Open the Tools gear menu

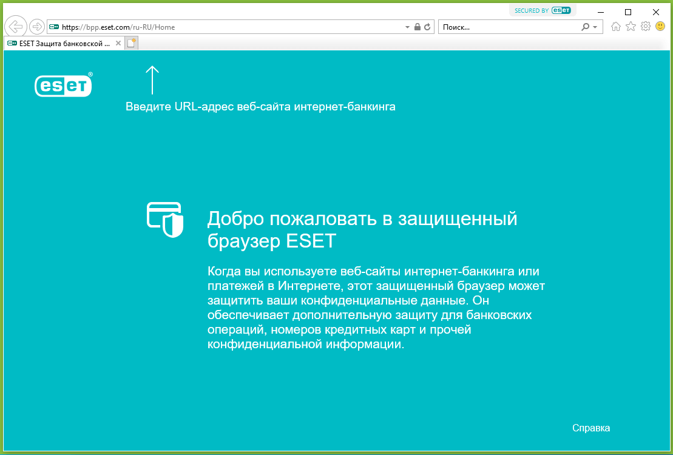click(x=646, y=27)
